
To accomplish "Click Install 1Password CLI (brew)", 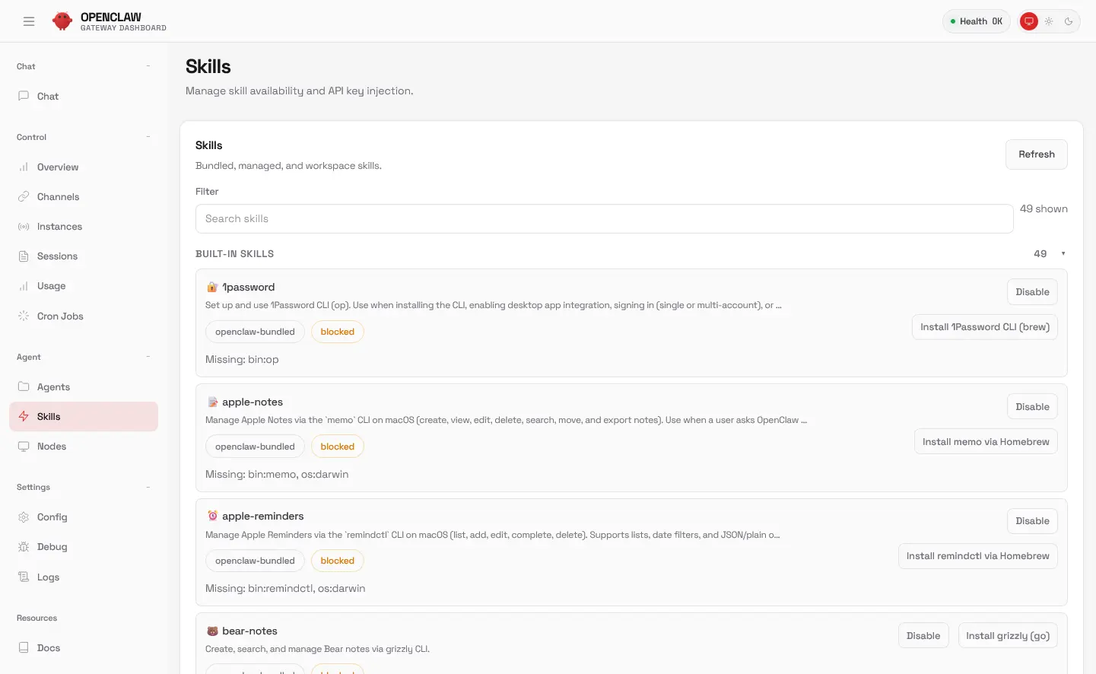I will (984, 327).
